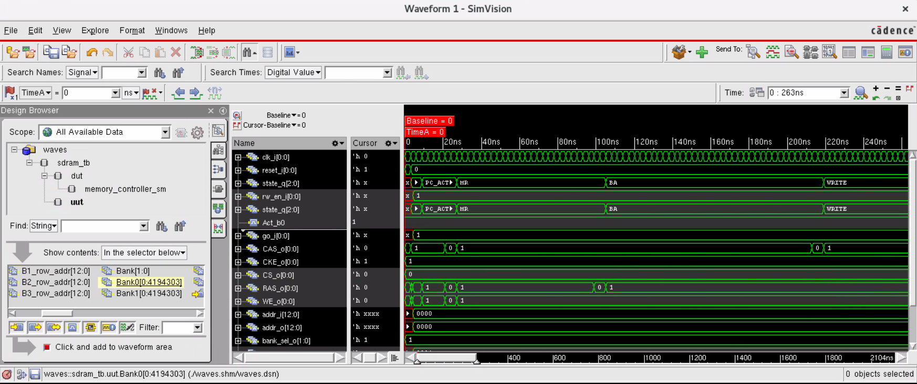The height and width of the screenshot is (384, 917).
Task: Click the Undo arrow in the toolbar
Action: click(x=92, y=52)
